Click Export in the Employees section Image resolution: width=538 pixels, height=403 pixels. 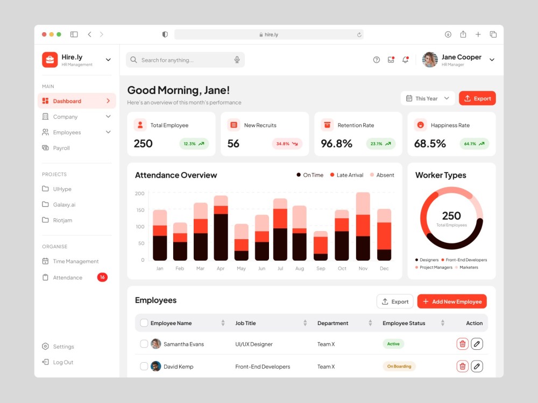pos(395,301)
